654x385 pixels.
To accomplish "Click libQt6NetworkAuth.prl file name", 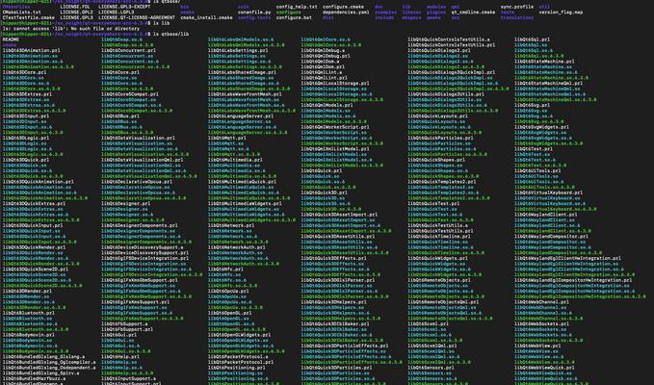I will (237, 247).
